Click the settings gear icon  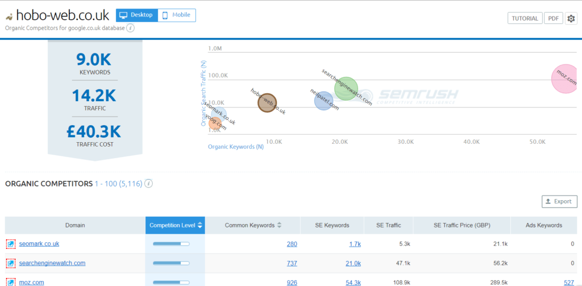coord(571,18)
